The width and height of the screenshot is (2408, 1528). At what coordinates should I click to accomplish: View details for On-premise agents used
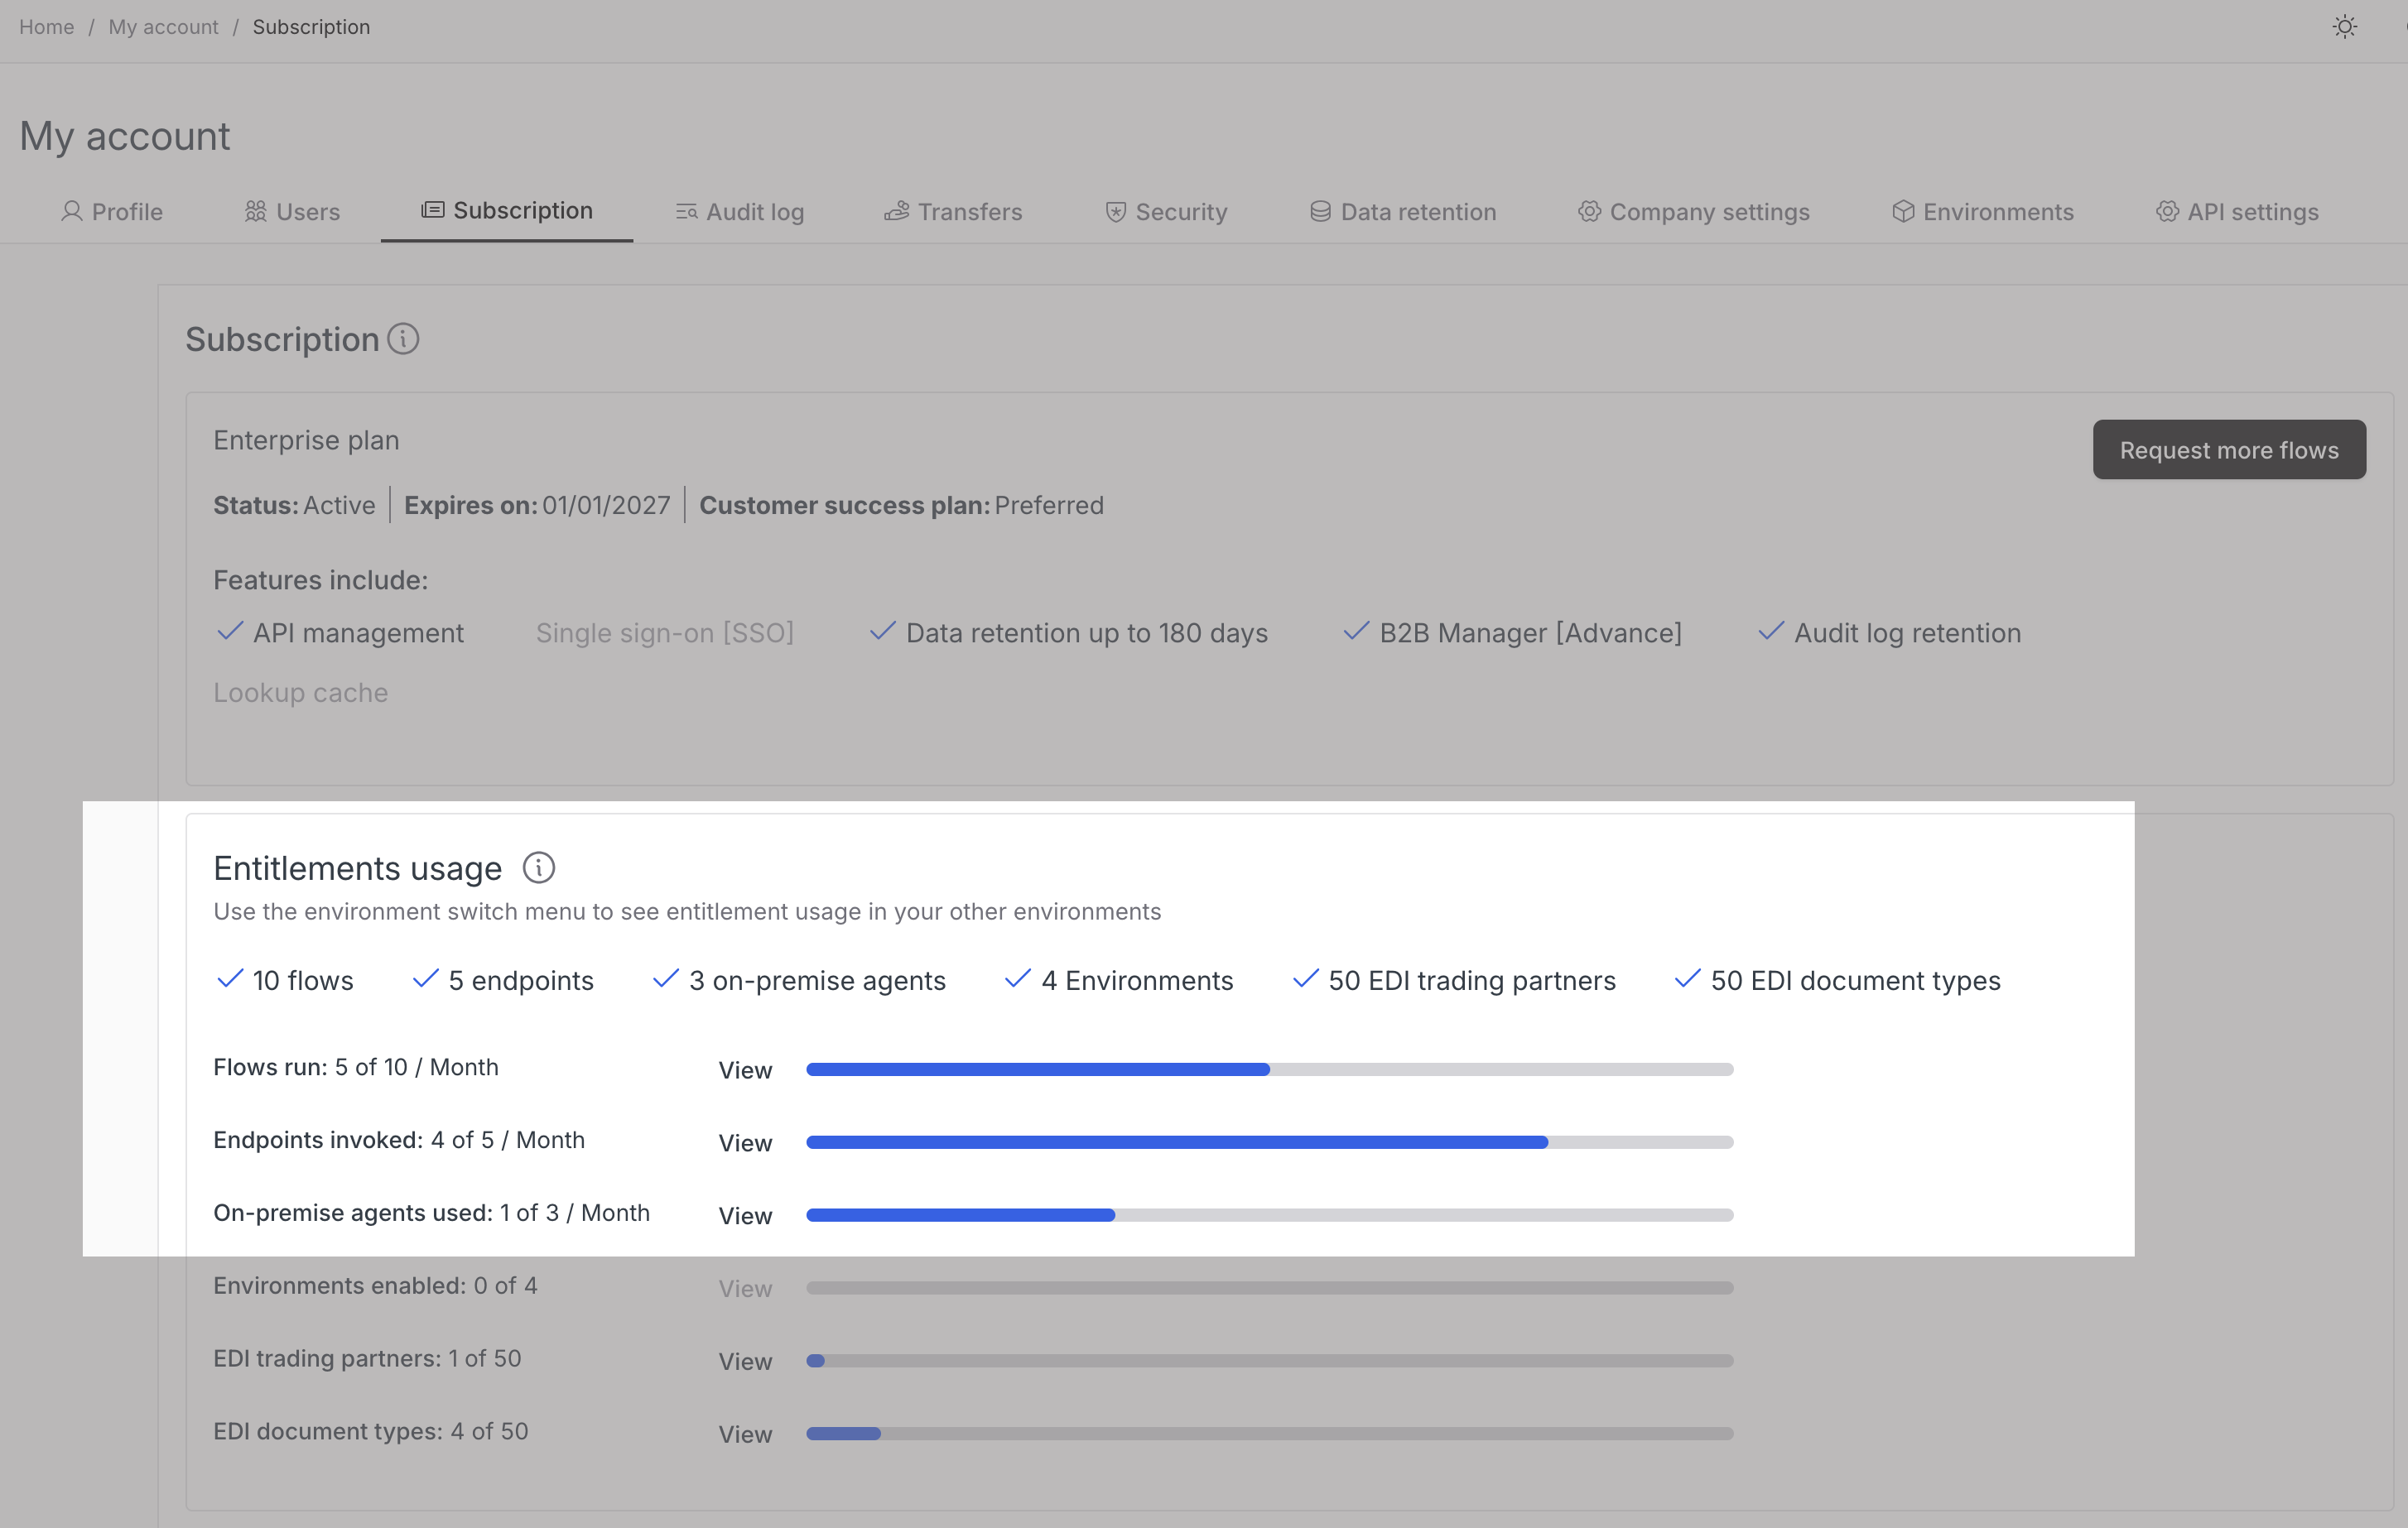coord(745,1215)
